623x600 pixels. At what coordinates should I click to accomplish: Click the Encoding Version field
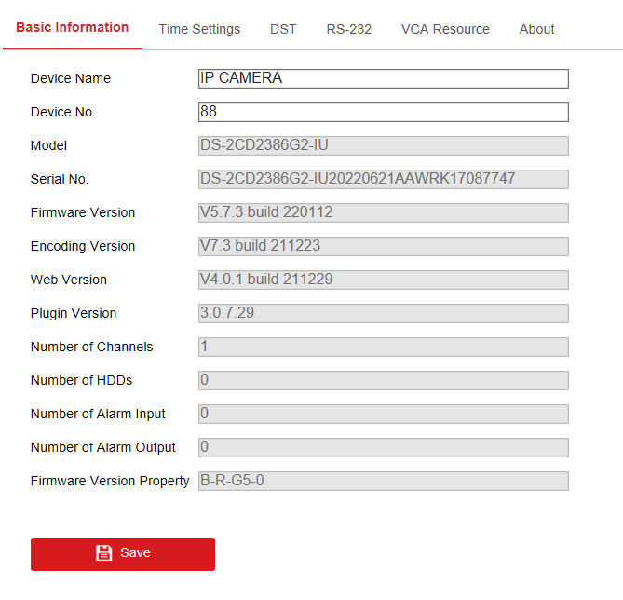383,247
